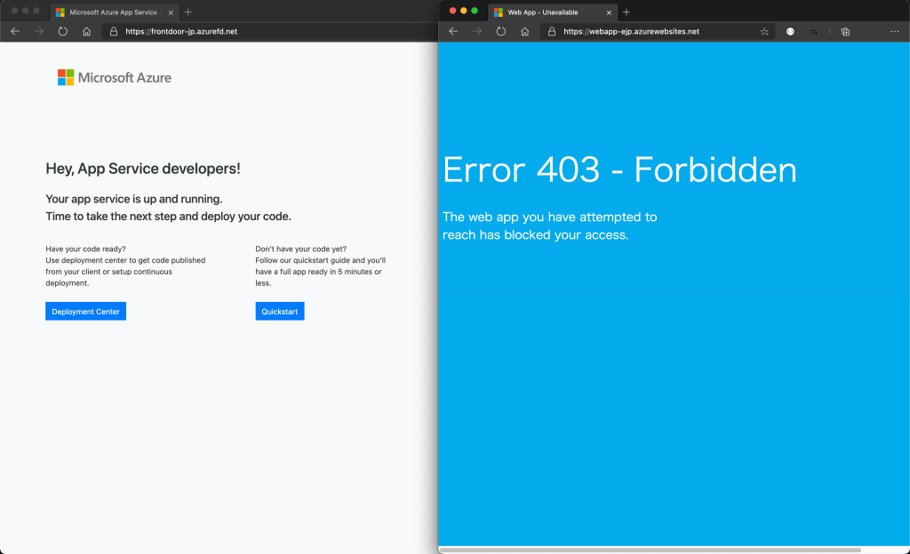Click home button in webapp-ejp window
This screenshot has width=910, height=554.
coord(525,31)
